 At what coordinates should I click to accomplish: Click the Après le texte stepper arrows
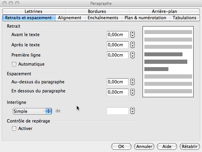(132, 45)
